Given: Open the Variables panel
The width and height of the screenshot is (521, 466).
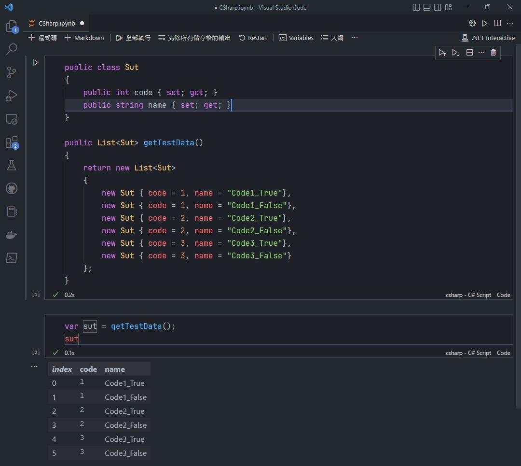Looking at the screenshot, I should [x=296, y=38].
